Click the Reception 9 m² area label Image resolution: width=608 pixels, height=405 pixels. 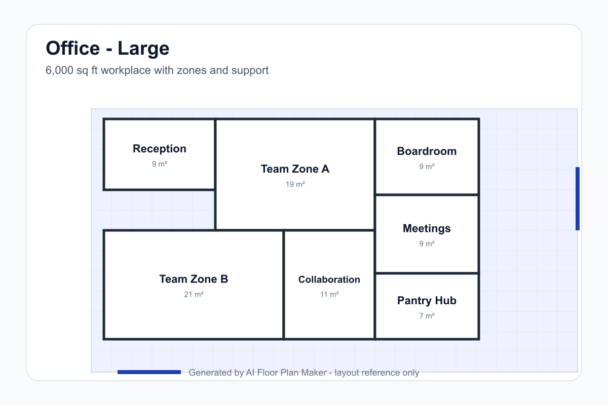click(x=160, y=164)
